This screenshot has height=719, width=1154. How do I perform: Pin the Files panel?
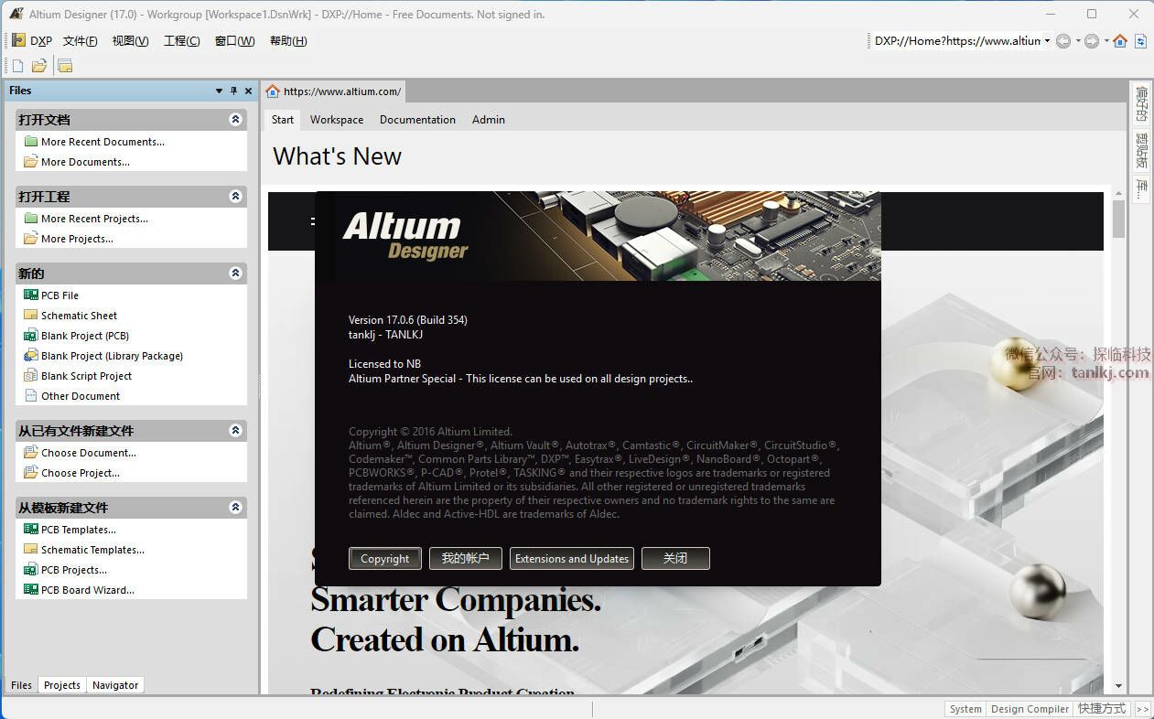(x=233, y=91)
